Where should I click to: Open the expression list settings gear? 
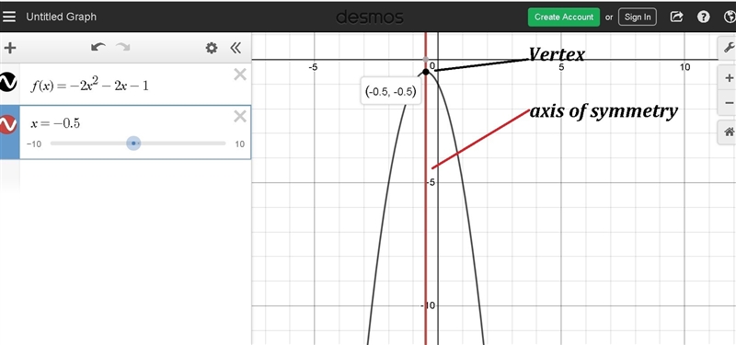(x=212, y=48)
